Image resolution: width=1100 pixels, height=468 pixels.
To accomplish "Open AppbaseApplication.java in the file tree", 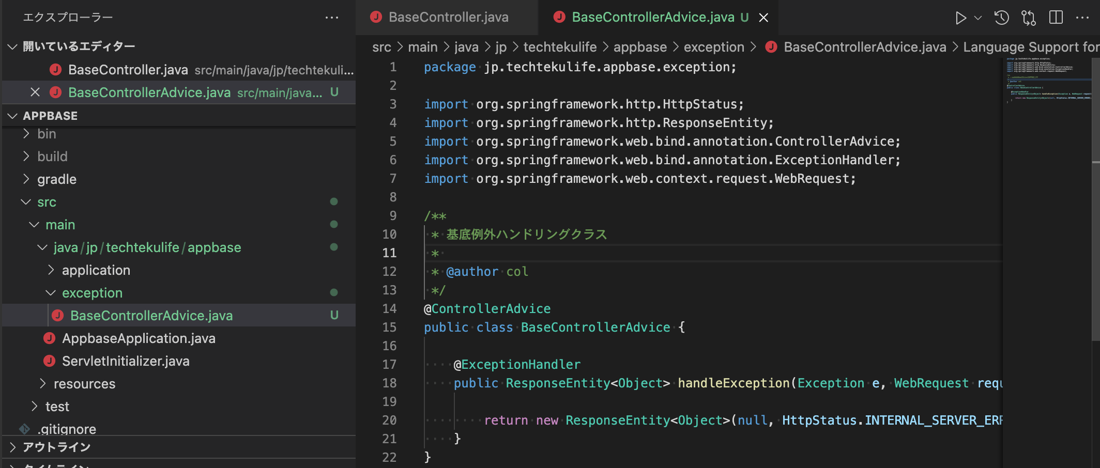I will coord(179,338).
